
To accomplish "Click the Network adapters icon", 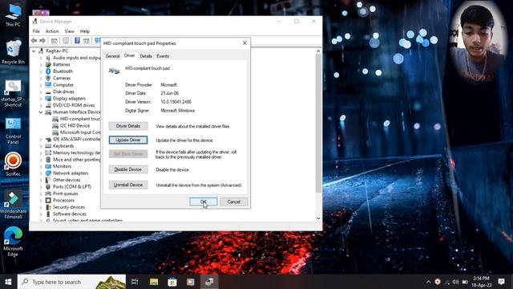I will [x=48, y=173].
